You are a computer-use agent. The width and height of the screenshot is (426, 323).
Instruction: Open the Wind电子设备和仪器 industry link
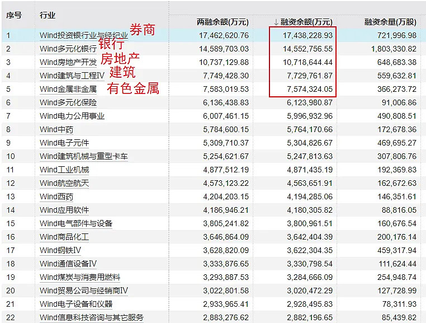point(76,304)
